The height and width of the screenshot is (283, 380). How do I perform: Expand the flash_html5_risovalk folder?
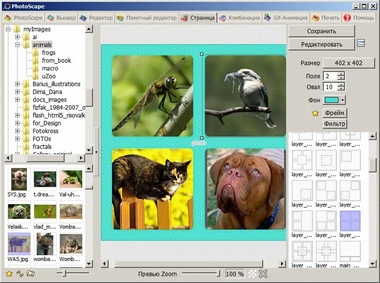pyautogui.click(x=17, y=115)
